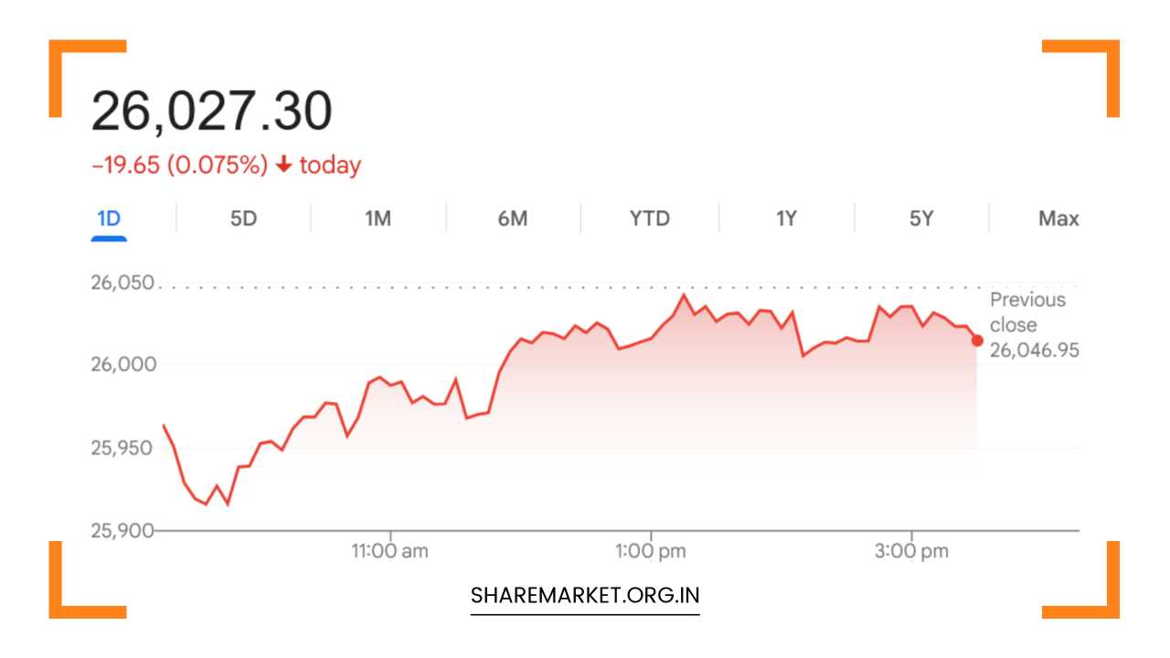
Task: Select the chart's peak point near 1:00 pm
Action: tap(682, 293)
